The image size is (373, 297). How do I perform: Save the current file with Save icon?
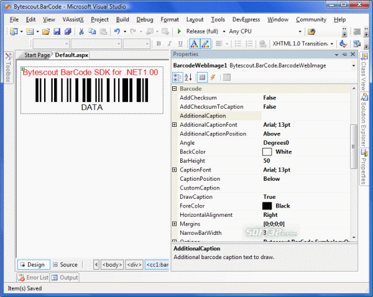57,32
